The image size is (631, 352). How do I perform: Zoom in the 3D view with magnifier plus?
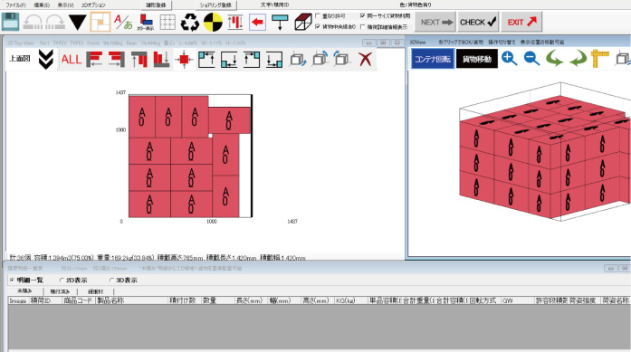click(510, 59)
